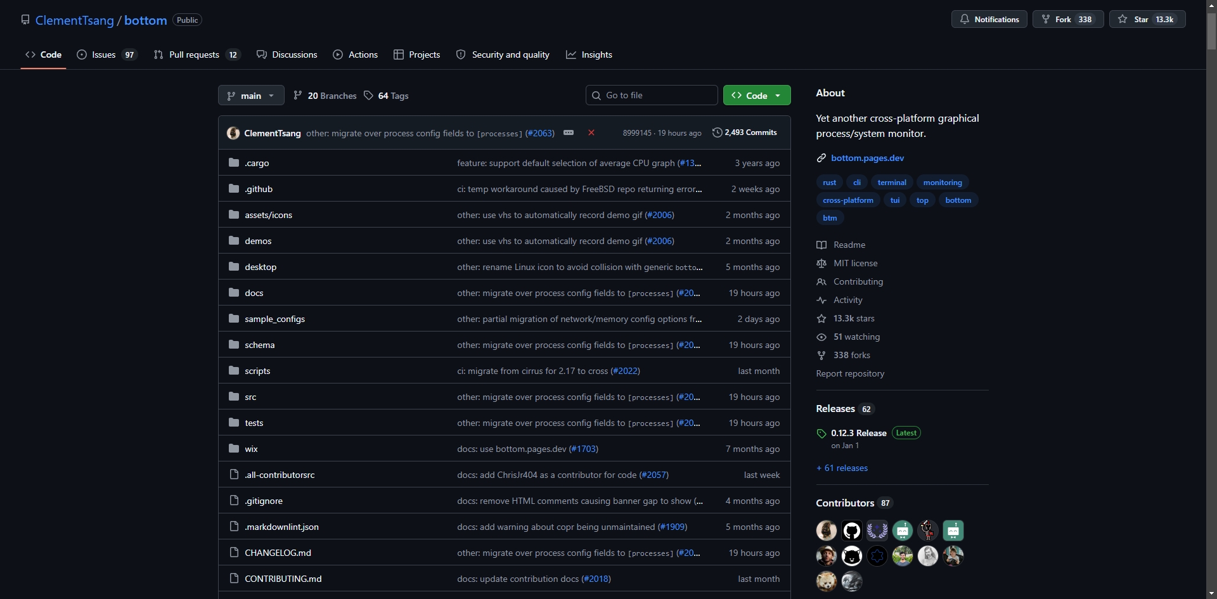The height and width of the screenshot is (599, 1217).
Task: Click ClementTsang's avatar on the latest commit
Action: click(x=233, y=133)
